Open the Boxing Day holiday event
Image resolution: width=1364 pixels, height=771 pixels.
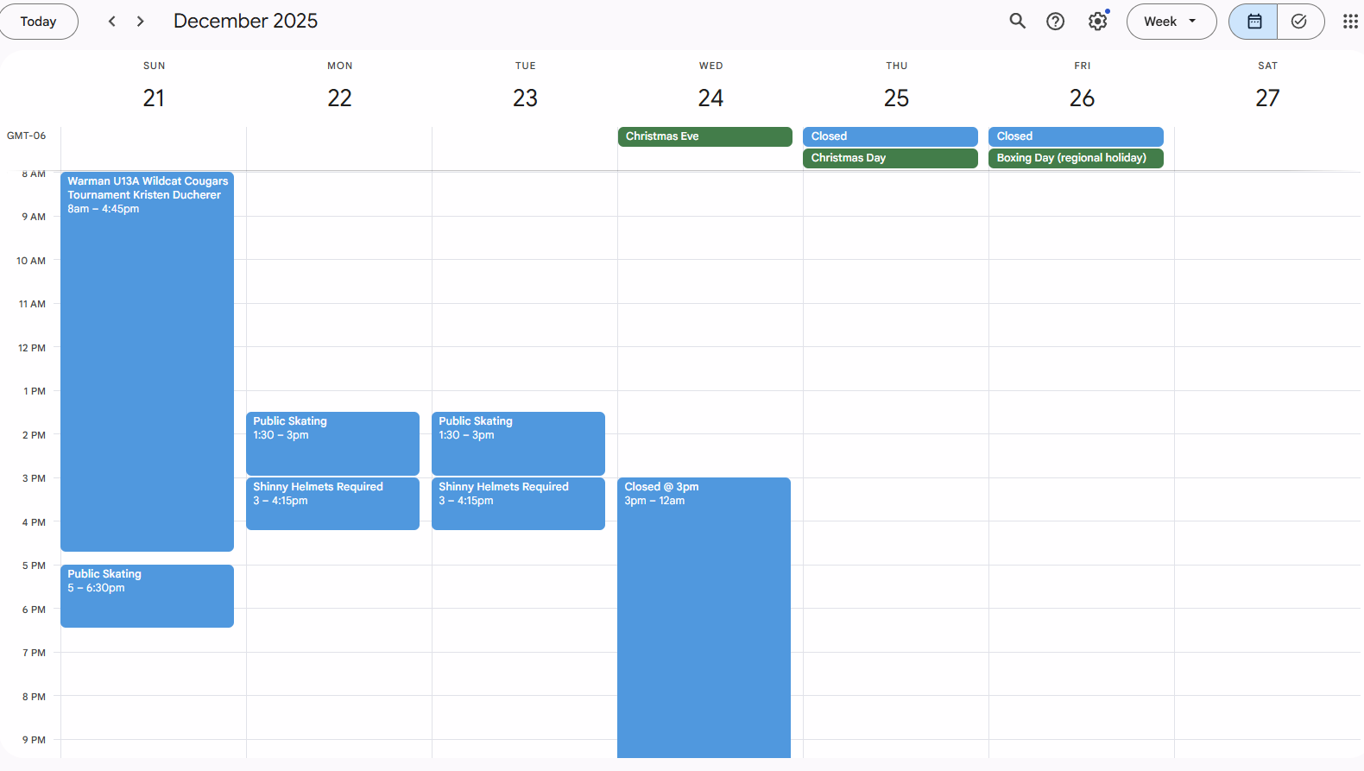(x=1076, y=158)
